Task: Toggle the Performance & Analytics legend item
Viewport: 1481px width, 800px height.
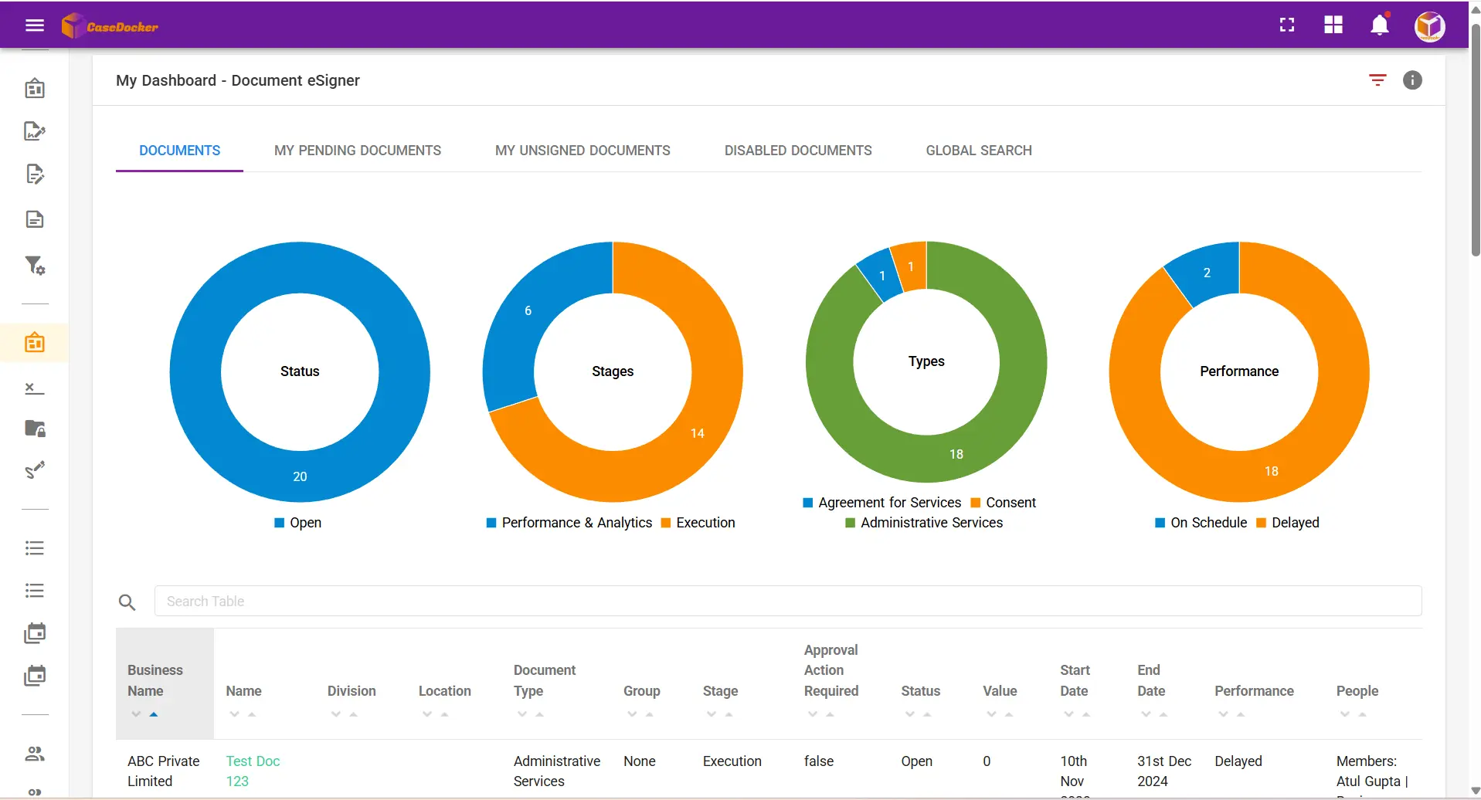Action: click(x=569, y=523)
